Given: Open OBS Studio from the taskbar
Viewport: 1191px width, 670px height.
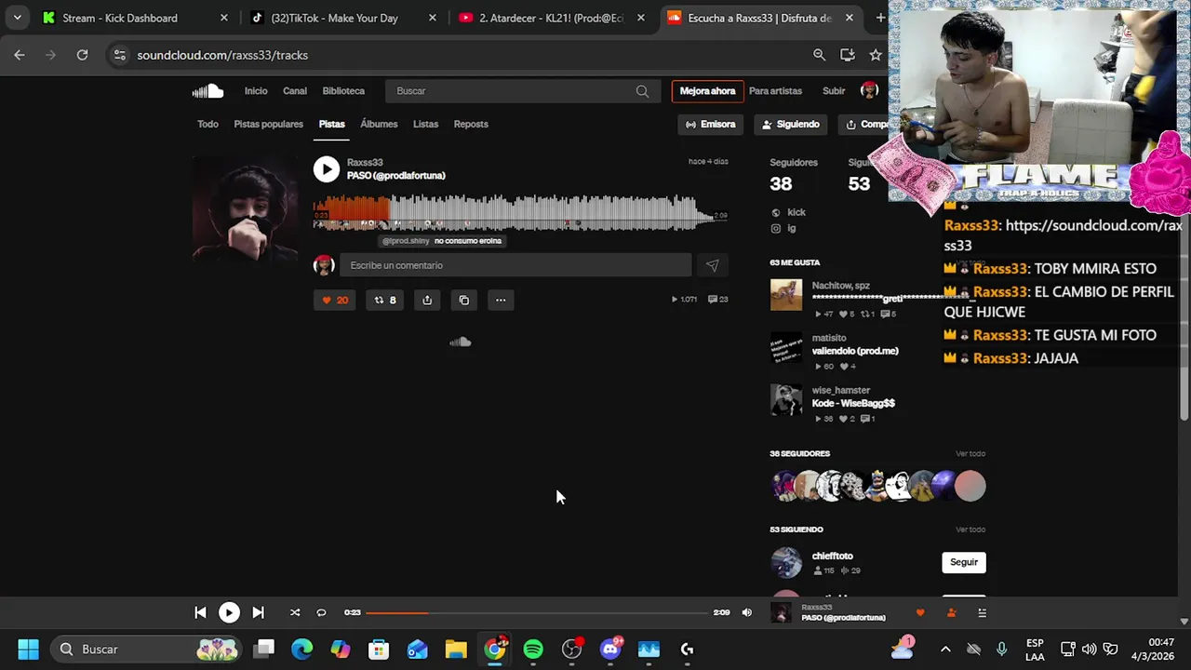Looking at the screenshot, I should pyautogui.click(x=572, y=650).
